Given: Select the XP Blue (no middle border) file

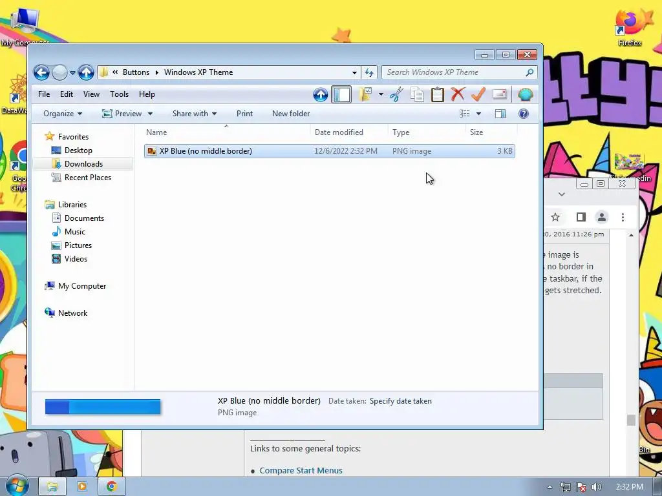Looking at the screenshot, I should [x=329, y=151].
